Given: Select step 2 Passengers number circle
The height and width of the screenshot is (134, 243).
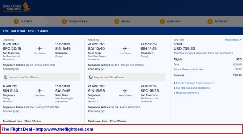Looking at the screenshot, I should pyautogui.click(x=64, y=21).
